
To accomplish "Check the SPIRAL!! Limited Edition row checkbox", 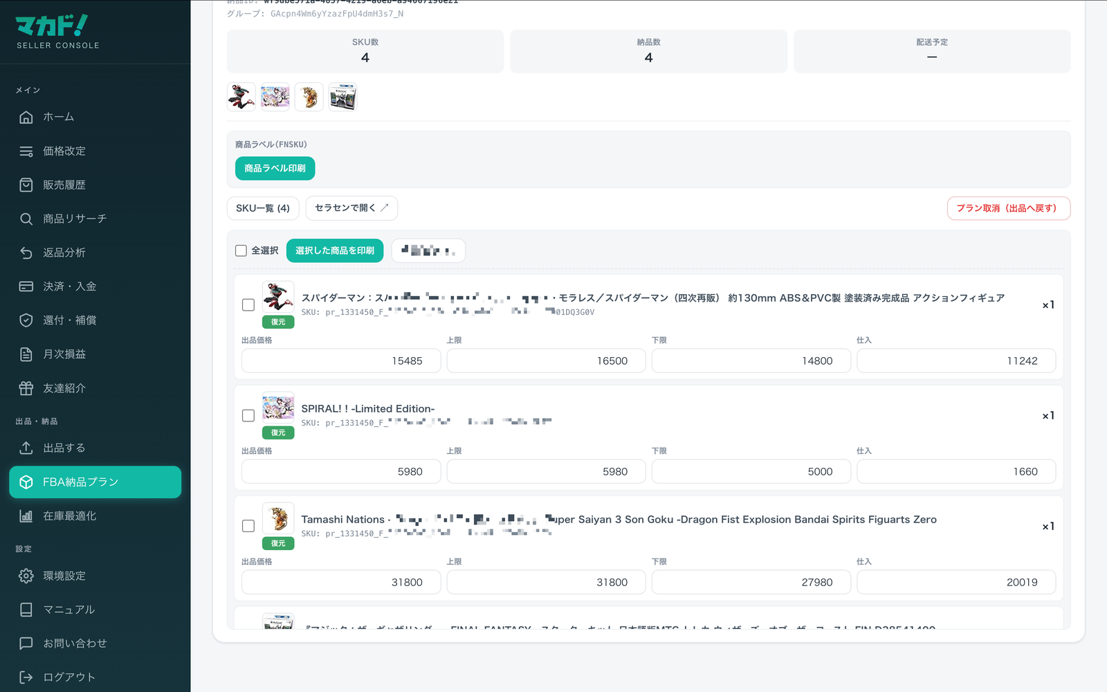I will point(248,415).
